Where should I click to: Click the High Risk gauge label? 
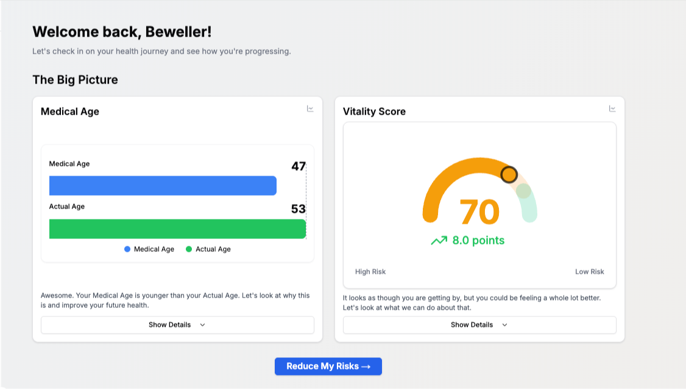(x=370, y=272)
